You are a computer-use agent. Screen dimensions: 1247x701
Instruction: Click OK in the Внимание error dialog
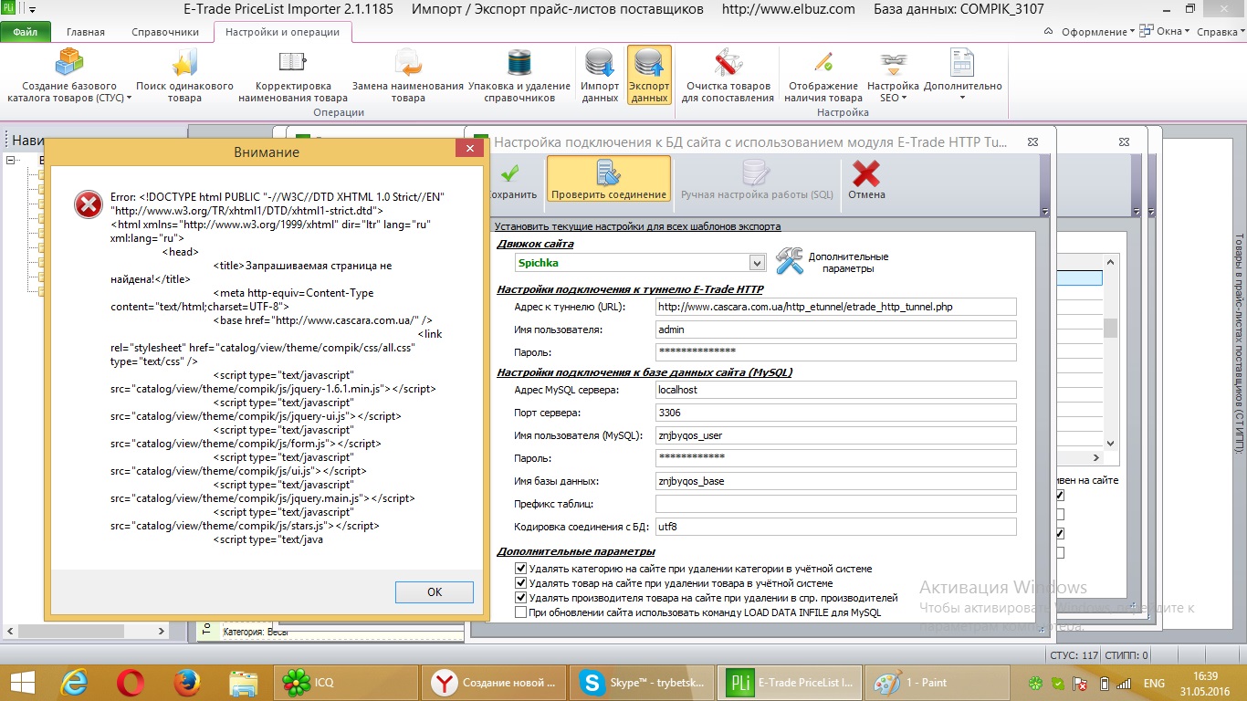(x=435, y=591)
